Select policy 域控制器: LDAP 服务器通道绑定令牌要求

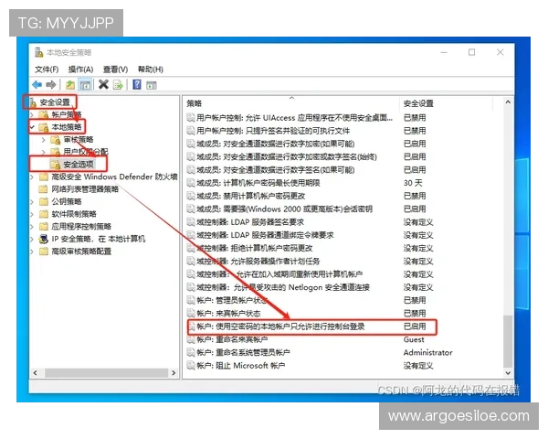tap(265, 235)
